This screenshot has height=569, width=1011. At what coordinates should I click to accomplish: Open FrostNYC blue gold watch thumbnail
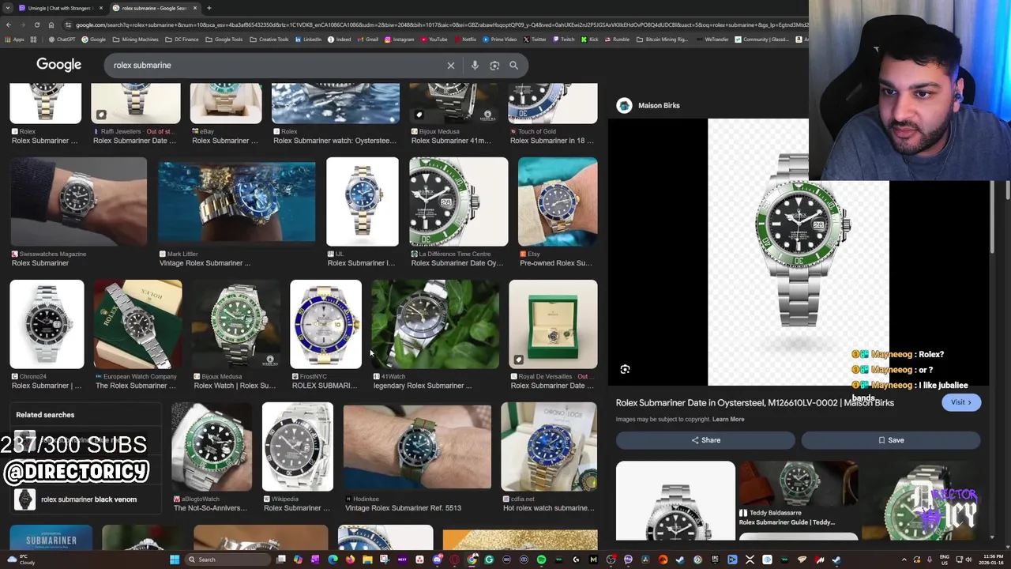tap(325, 324)
